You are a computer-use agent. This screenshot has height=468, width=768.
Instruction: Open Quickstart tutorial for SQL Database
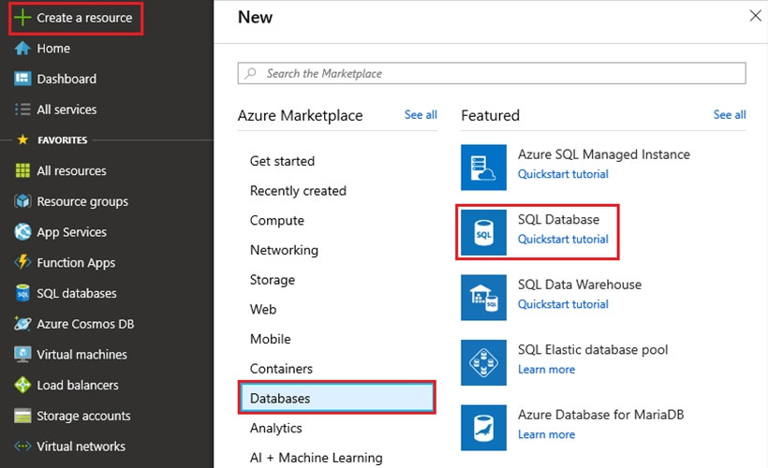pyautogui.click(x=563, y=239)
